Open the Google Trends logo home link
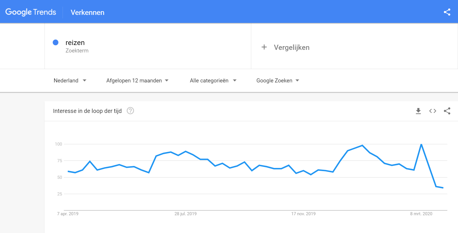This screenshot has height=233, width=458. (31, 12)
